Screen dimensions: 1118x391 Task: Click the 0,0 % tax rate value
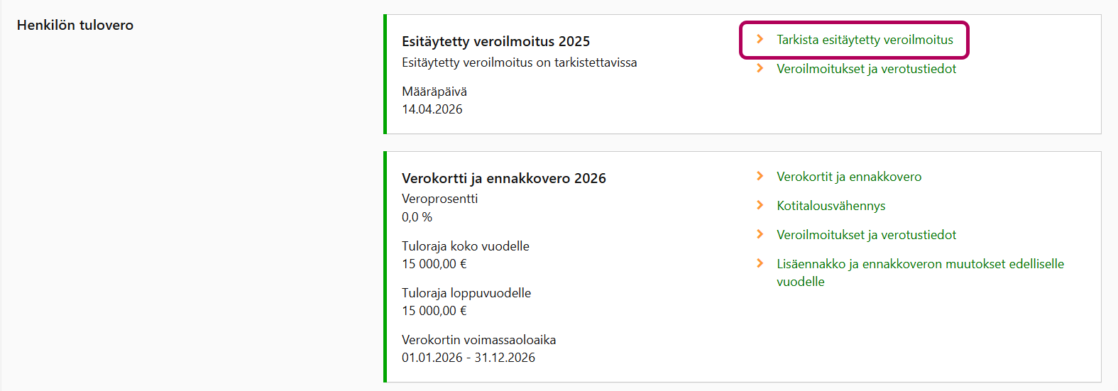417,217
